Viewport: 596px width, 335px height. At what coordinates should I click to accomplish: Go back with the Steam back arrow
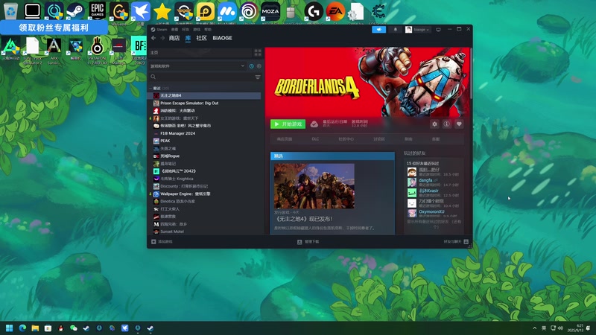click(153, 38)
